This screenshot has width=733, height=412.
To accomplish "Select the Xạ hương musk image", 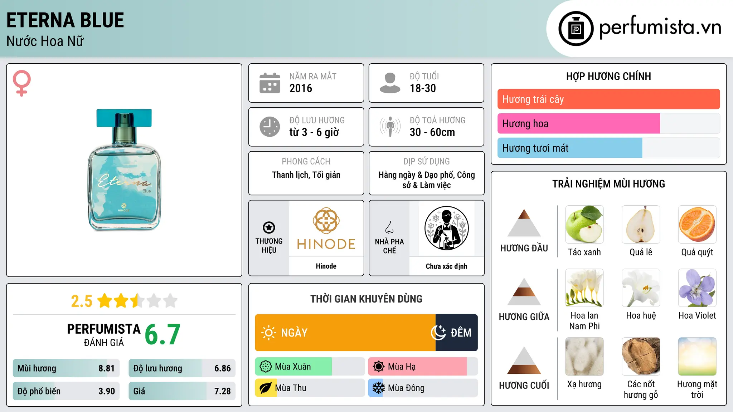I will click(x=584, y=357).
